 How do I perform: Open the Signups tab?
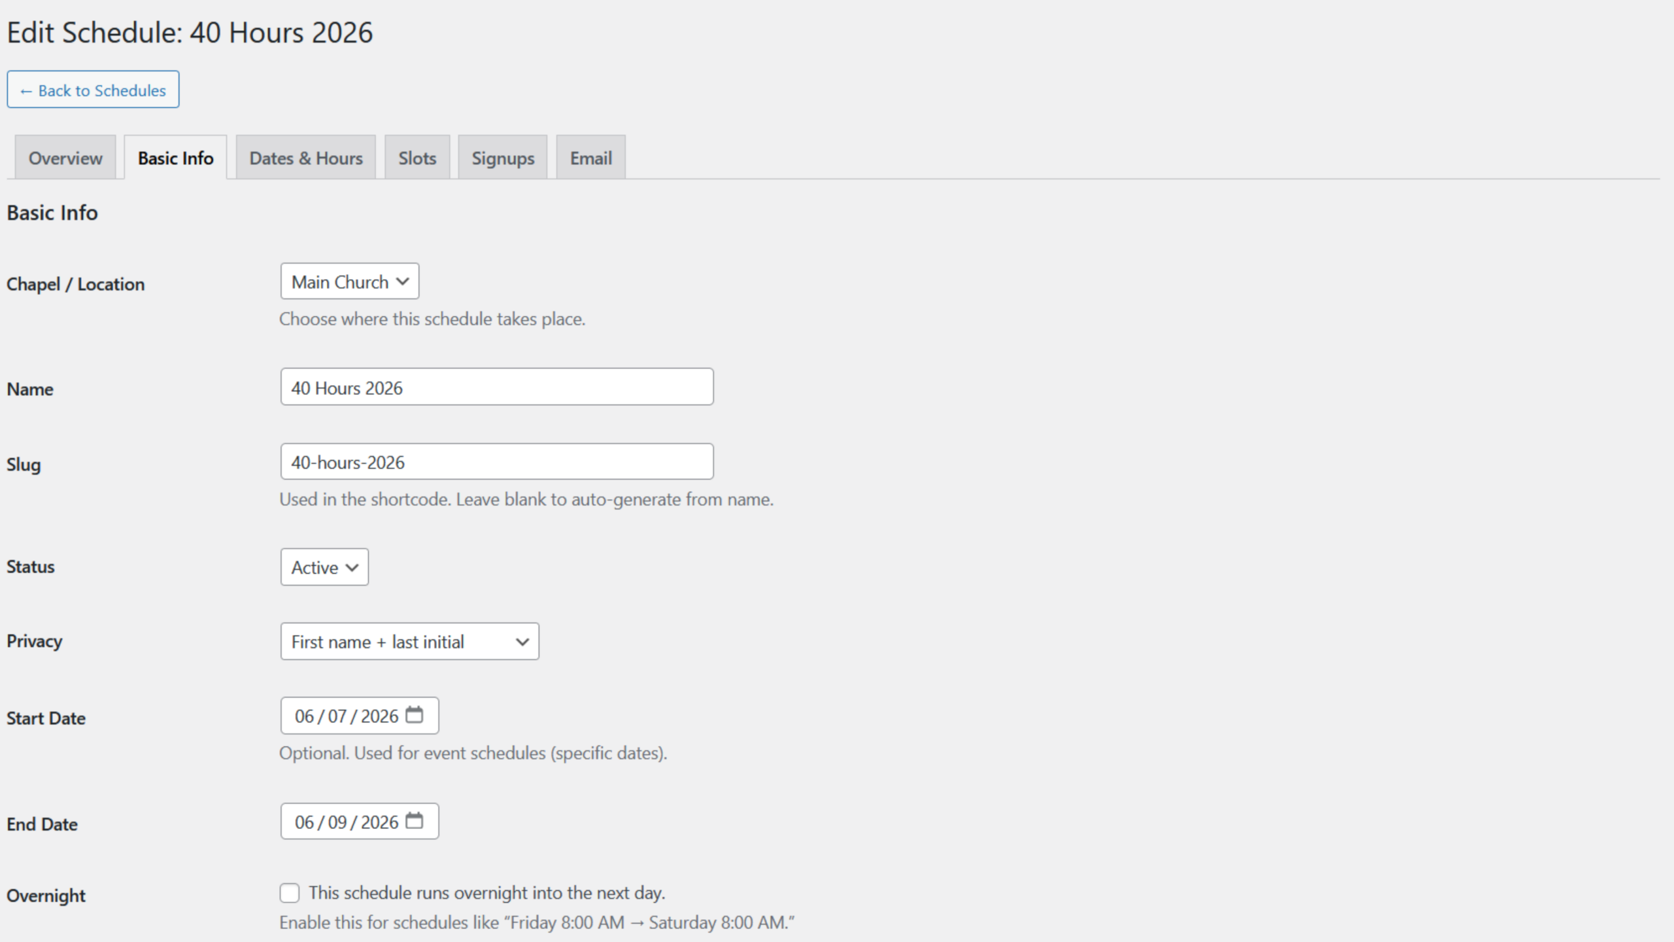(x=502, y=158)
